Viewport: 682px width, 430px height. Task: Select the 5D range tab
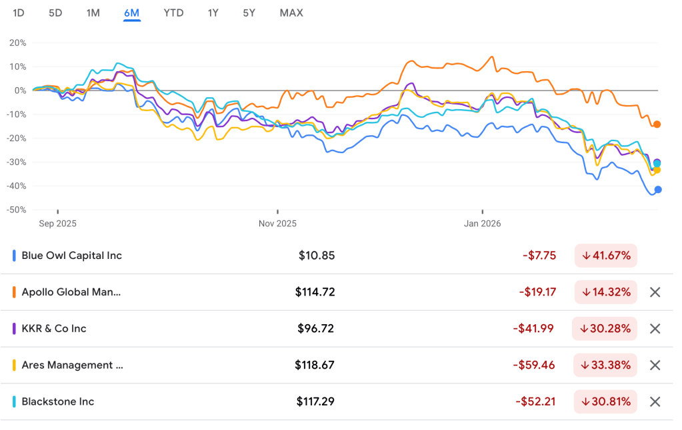click(x=55, y=13)
